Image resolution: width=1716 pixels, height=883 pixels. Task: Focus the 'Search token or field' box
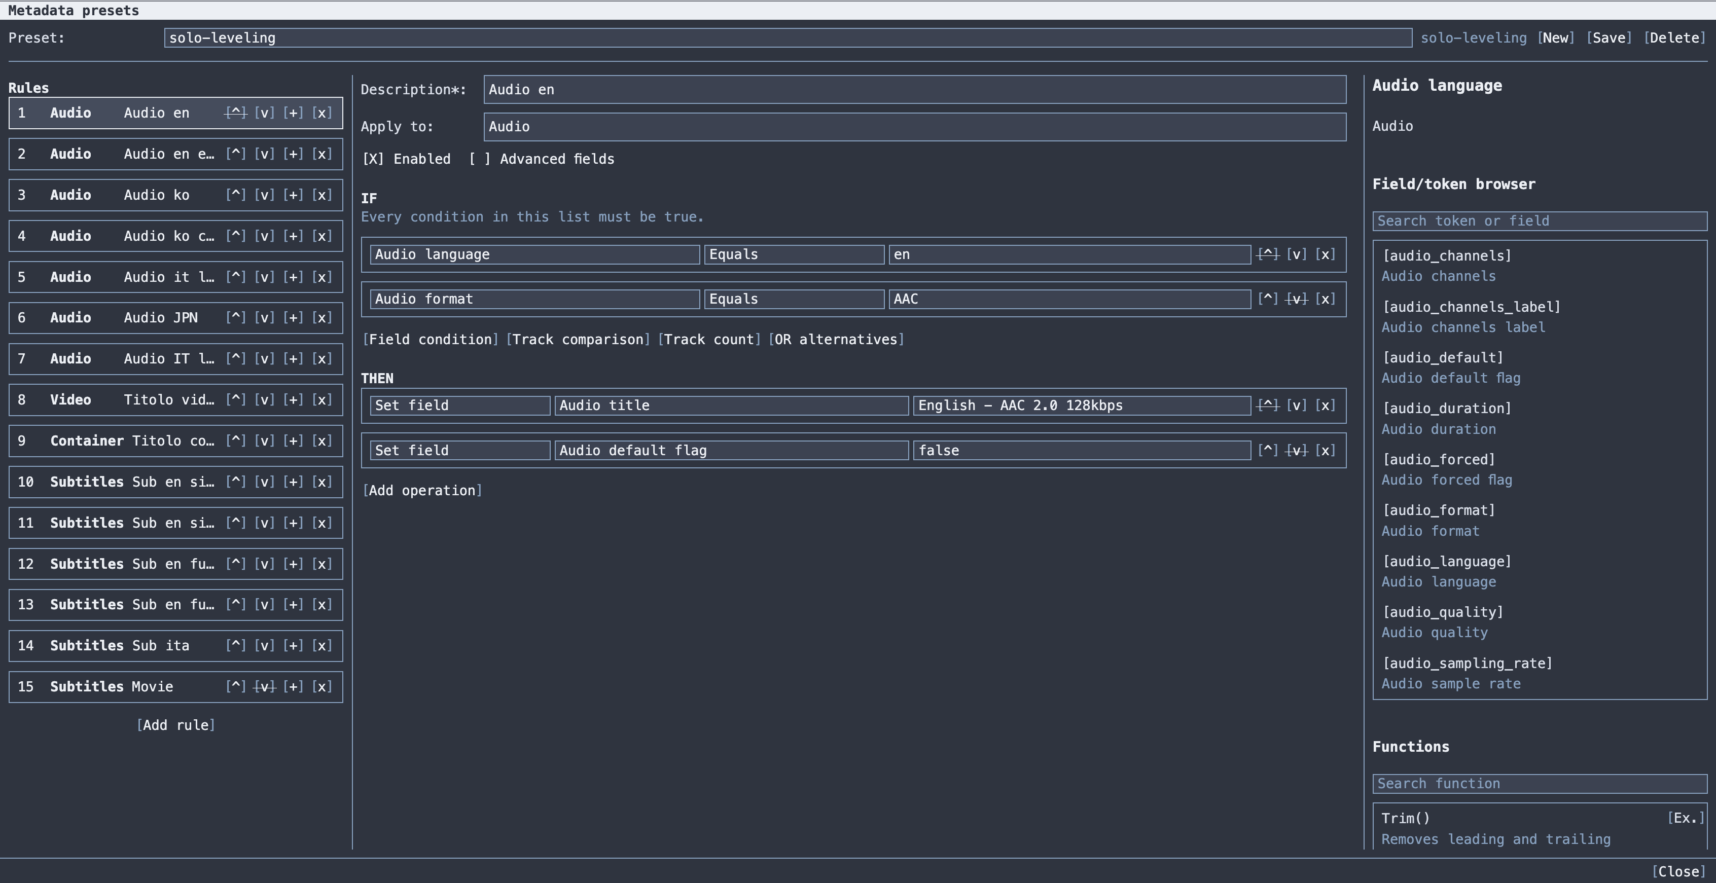pyautogui.click(x=1540, y=221)
